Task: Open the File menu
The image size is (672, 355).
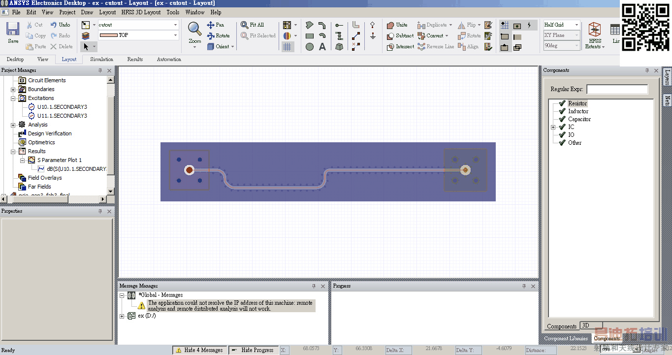Action: pos(16,12)
